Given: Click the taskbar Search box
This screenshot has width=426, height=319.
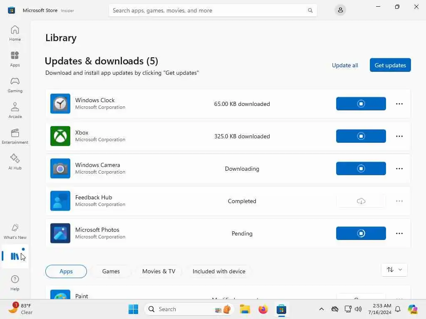Looking at the screenshot, I should (x=189, y=309).
